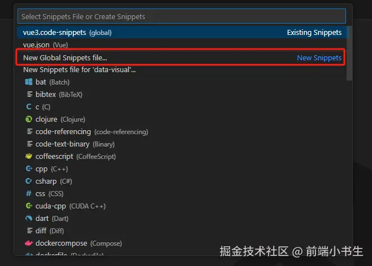Choose New Global Snippets file option
The height and width of the screenshot is (266, 372).
[65, 57]
